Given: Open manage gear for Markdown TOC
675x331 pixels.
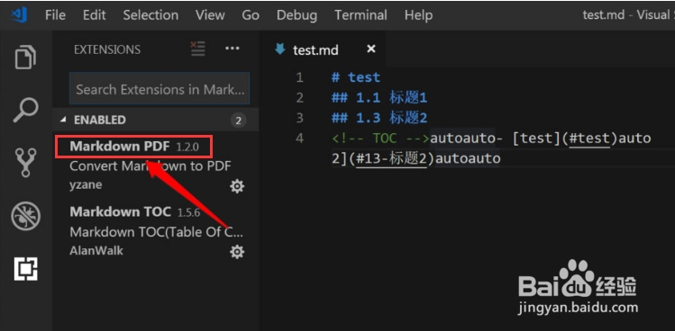Looking at the screenshot, I should coord(237,252).
